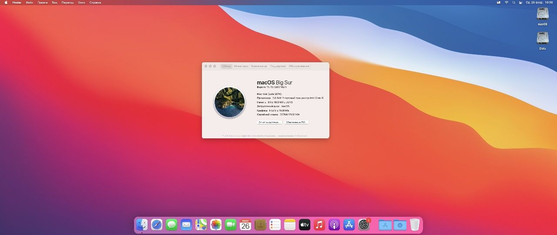This screenshot has width=557, height=235.
Task: Open App Store in the Dock
Action: coord(349,225)
